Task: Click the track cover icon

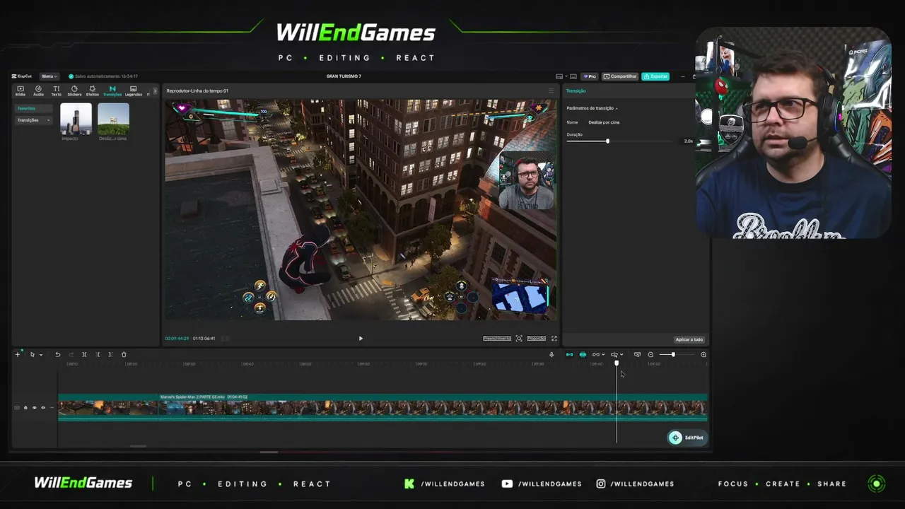Action: tap(17, 408)
